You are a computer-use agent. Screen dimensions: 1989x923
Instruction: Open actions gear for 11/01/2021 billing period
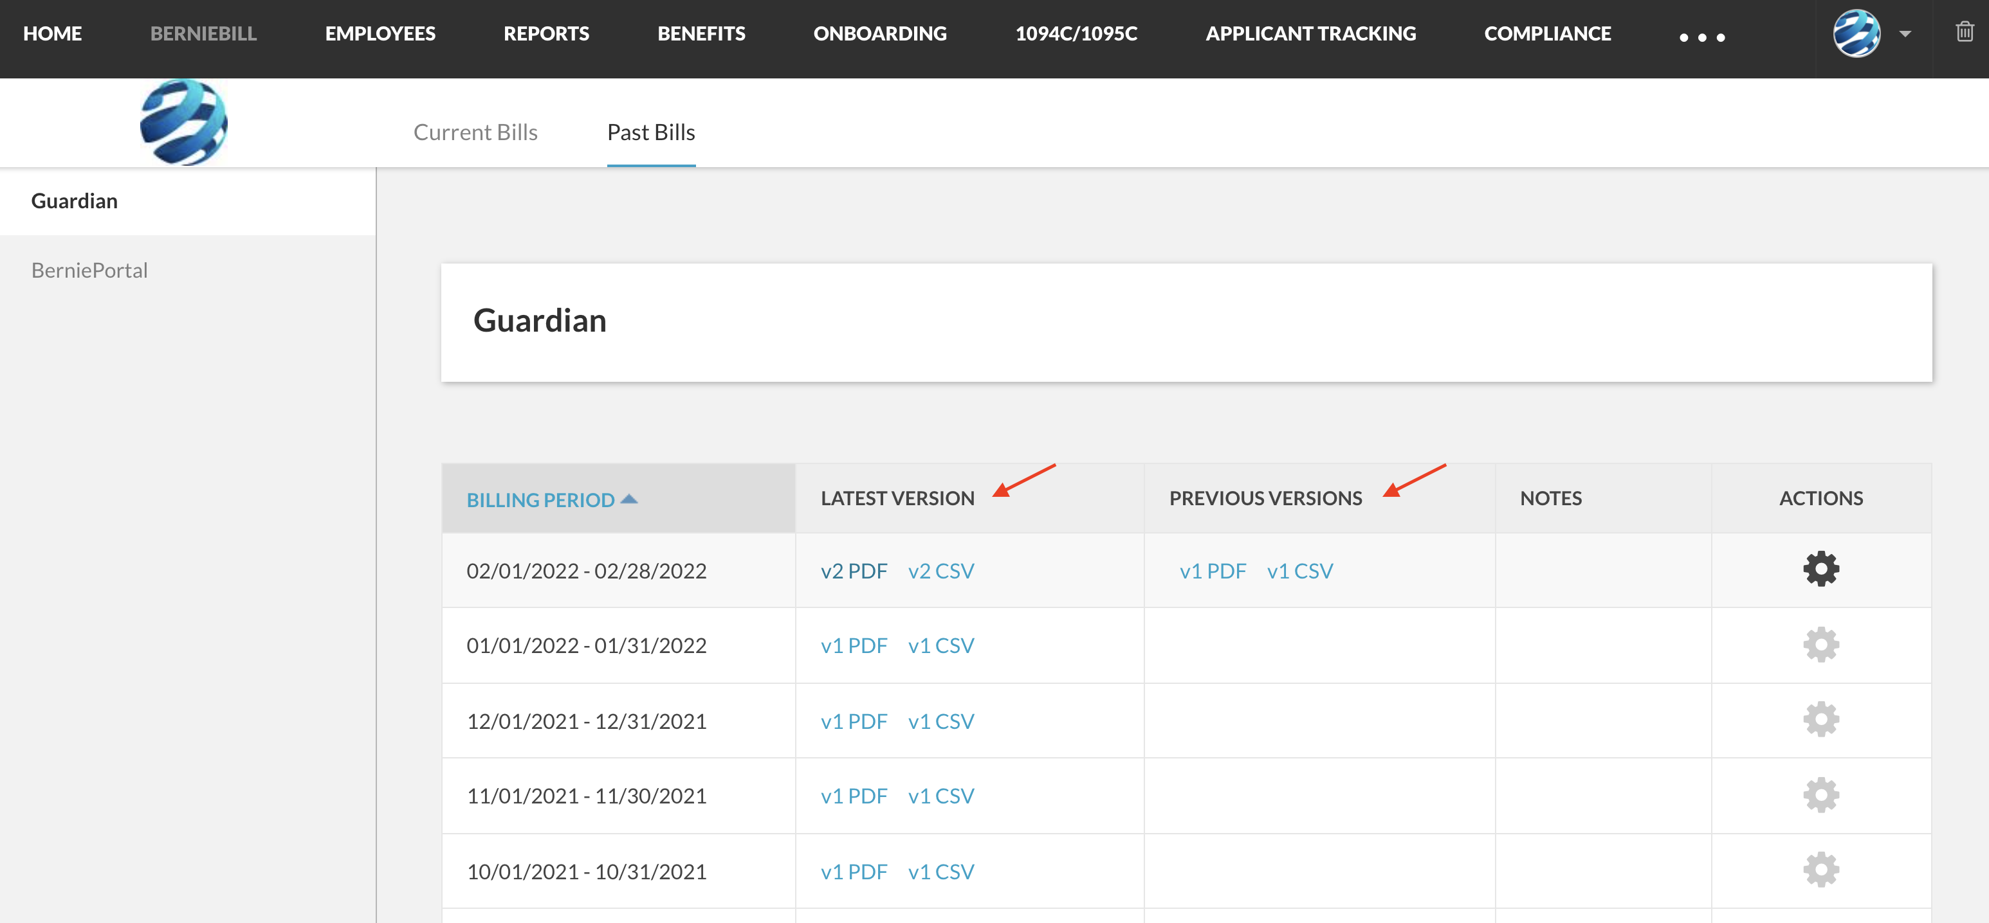pyautogui.click(x=1820, y=795)
